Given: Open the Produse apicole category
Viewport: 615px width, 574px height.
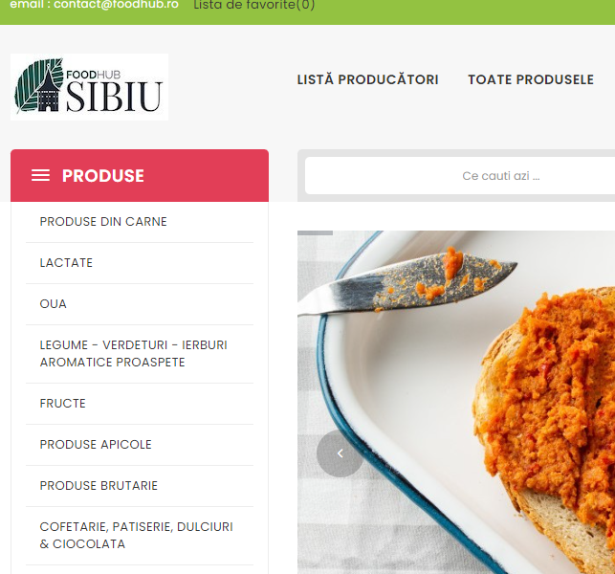Looking at the screenshot, I should click(x=96, y=445).
